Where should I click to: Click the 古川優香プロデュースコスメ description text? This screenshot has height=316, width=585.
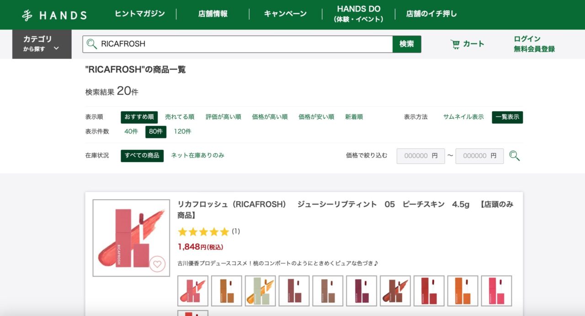[x=278, y=263]
